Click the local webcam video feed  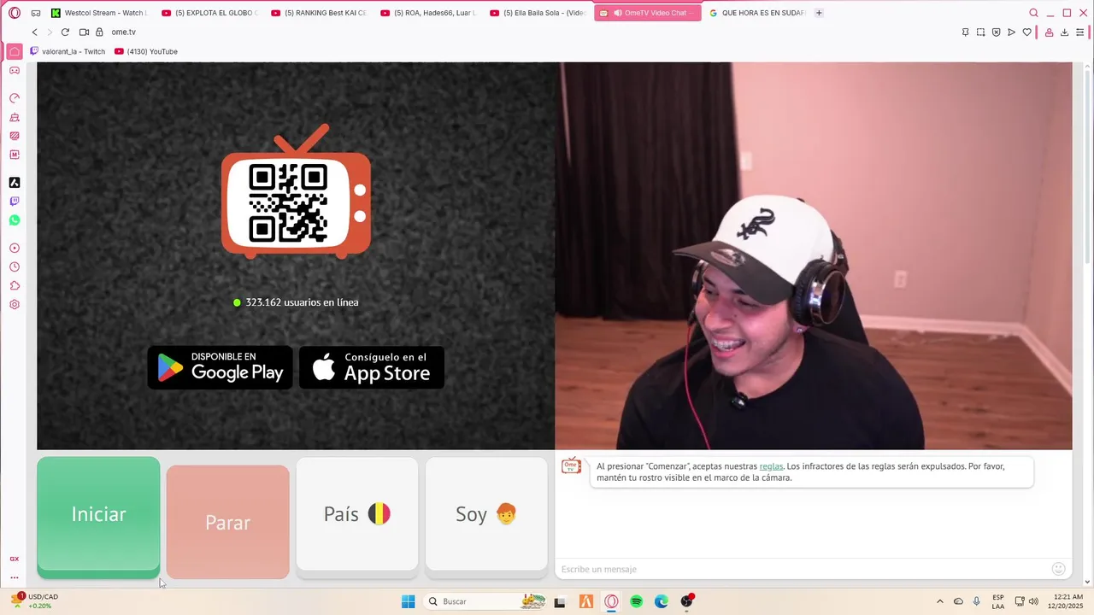814,256
